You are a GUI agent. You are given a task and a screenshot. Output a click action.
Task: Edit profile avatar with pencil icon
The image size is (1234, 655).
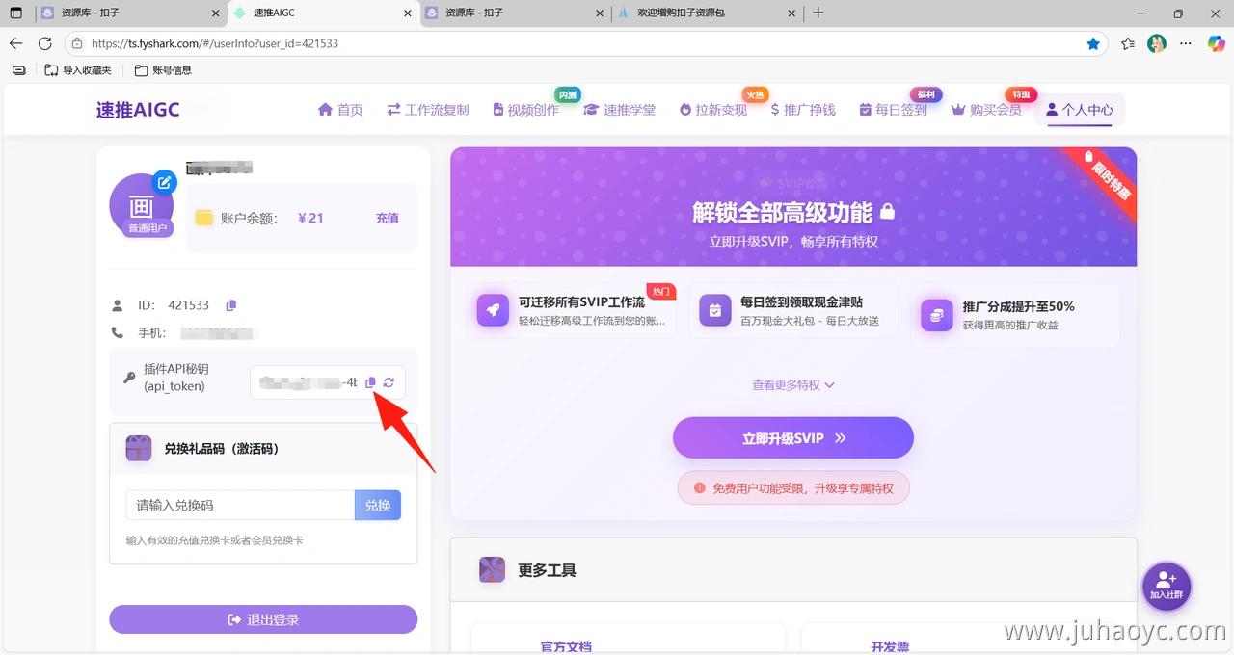(x=165, y=181)
